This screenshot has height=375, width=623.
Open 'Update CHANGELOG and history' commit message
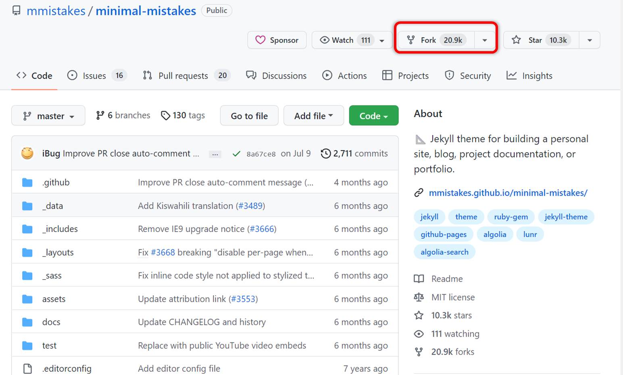(202, 322)
